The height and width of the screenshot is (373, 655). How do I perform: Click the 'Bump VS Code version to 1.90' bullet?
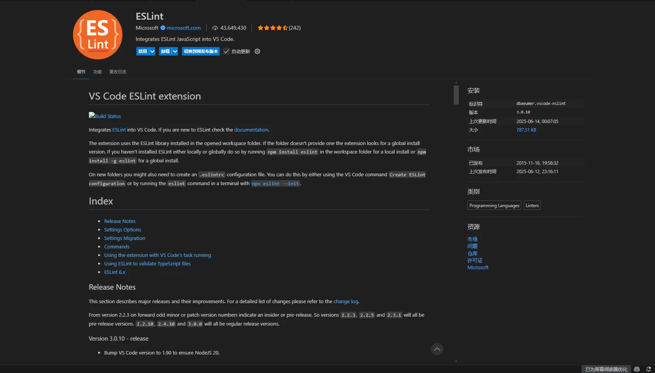[x=162, y=353]
